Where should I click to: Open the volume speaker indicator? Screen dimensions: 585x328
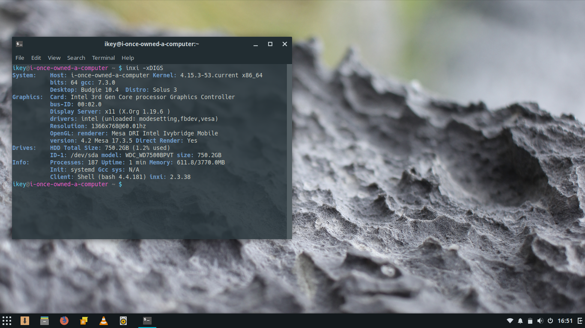[540, 321]
